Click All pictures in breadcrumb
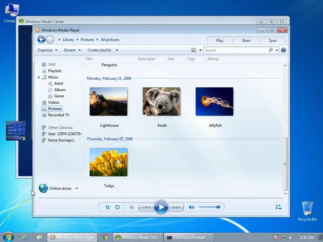 point(110,40)
